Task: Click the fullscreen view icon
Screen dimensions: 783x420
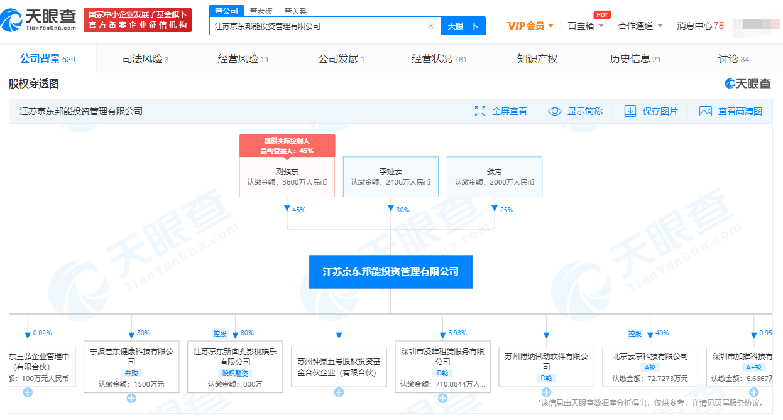Action: (x=480, y=111)
